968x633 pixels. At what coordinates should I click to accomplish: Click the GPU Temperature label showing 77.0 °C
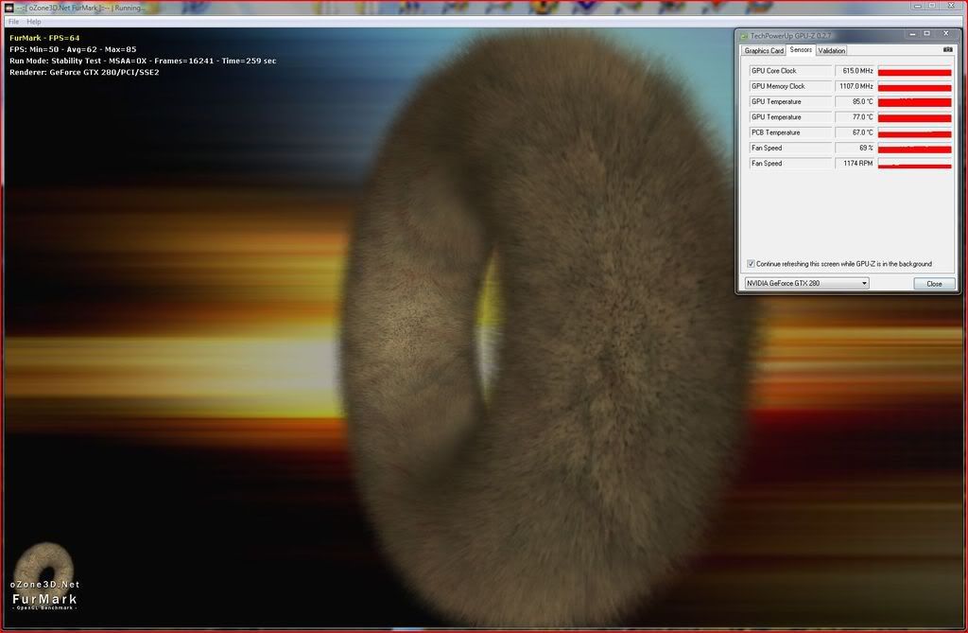tap(789, 117)
